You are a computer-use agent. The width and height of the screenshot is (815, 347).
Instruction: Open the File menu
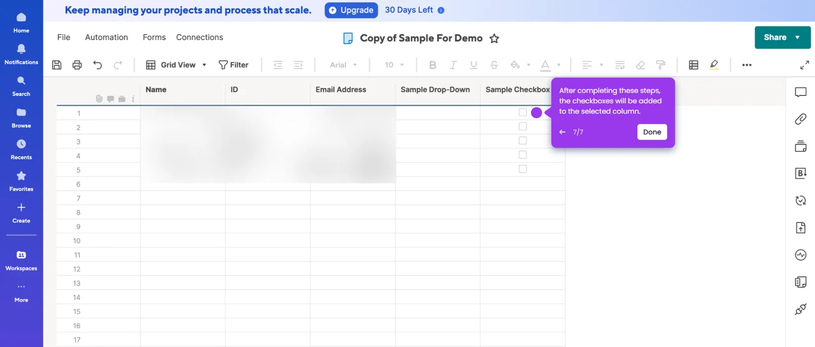click(64, 37)
